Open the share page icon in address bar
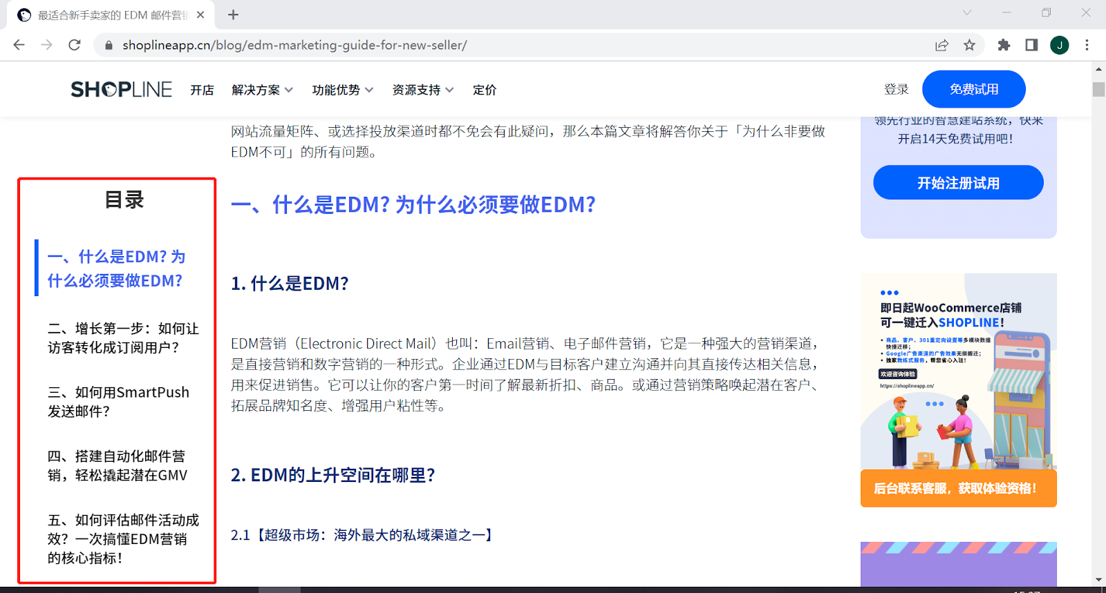Viewport: 1106px width, 593px height. click(941, 45)
